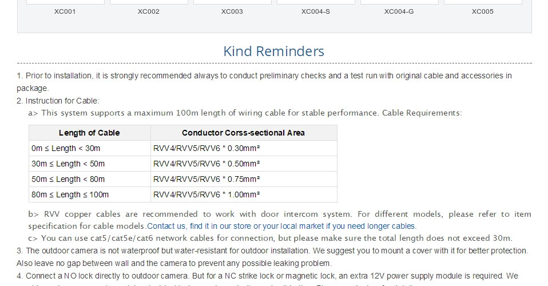This screenshot has height=286, width=548.
Task: Select the 0m ≤ Length < 30m cell
Action: pos(89,148)
